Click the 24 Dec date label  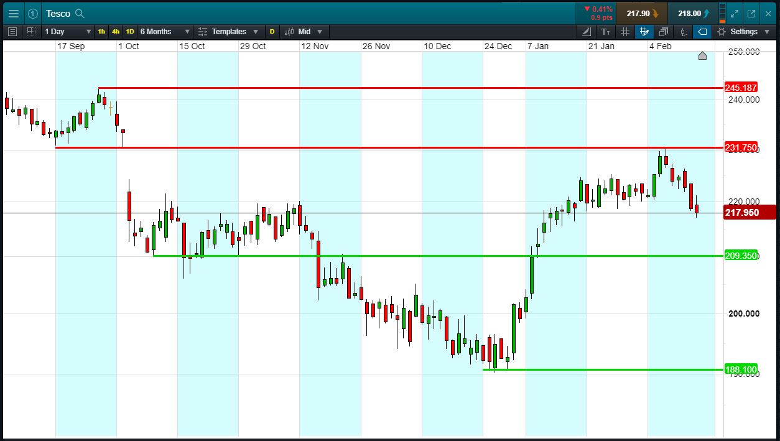click(x=498, y=46)
